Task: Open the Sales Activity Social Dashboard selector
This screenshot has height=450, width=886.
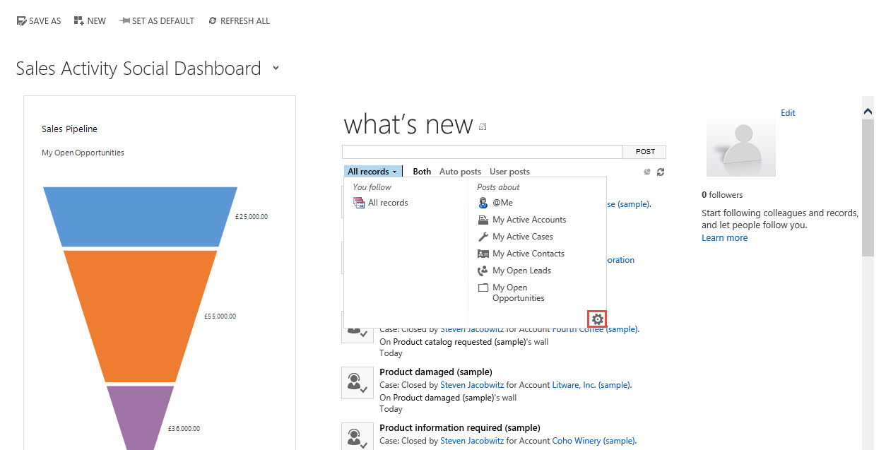Action: [276, 69]
